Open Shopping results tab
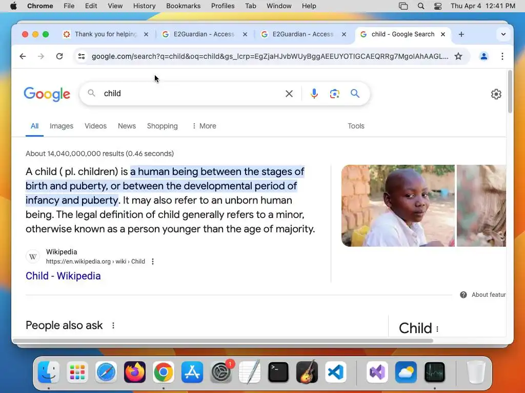 (163, 126)
